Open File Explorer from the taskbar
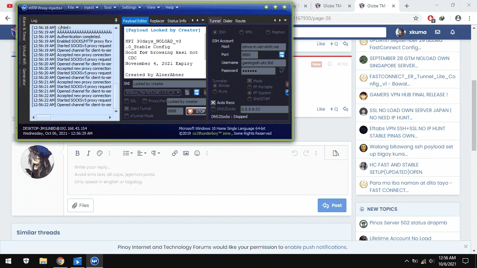This screenshot has height=268, width=477. [x=43, y=261]
